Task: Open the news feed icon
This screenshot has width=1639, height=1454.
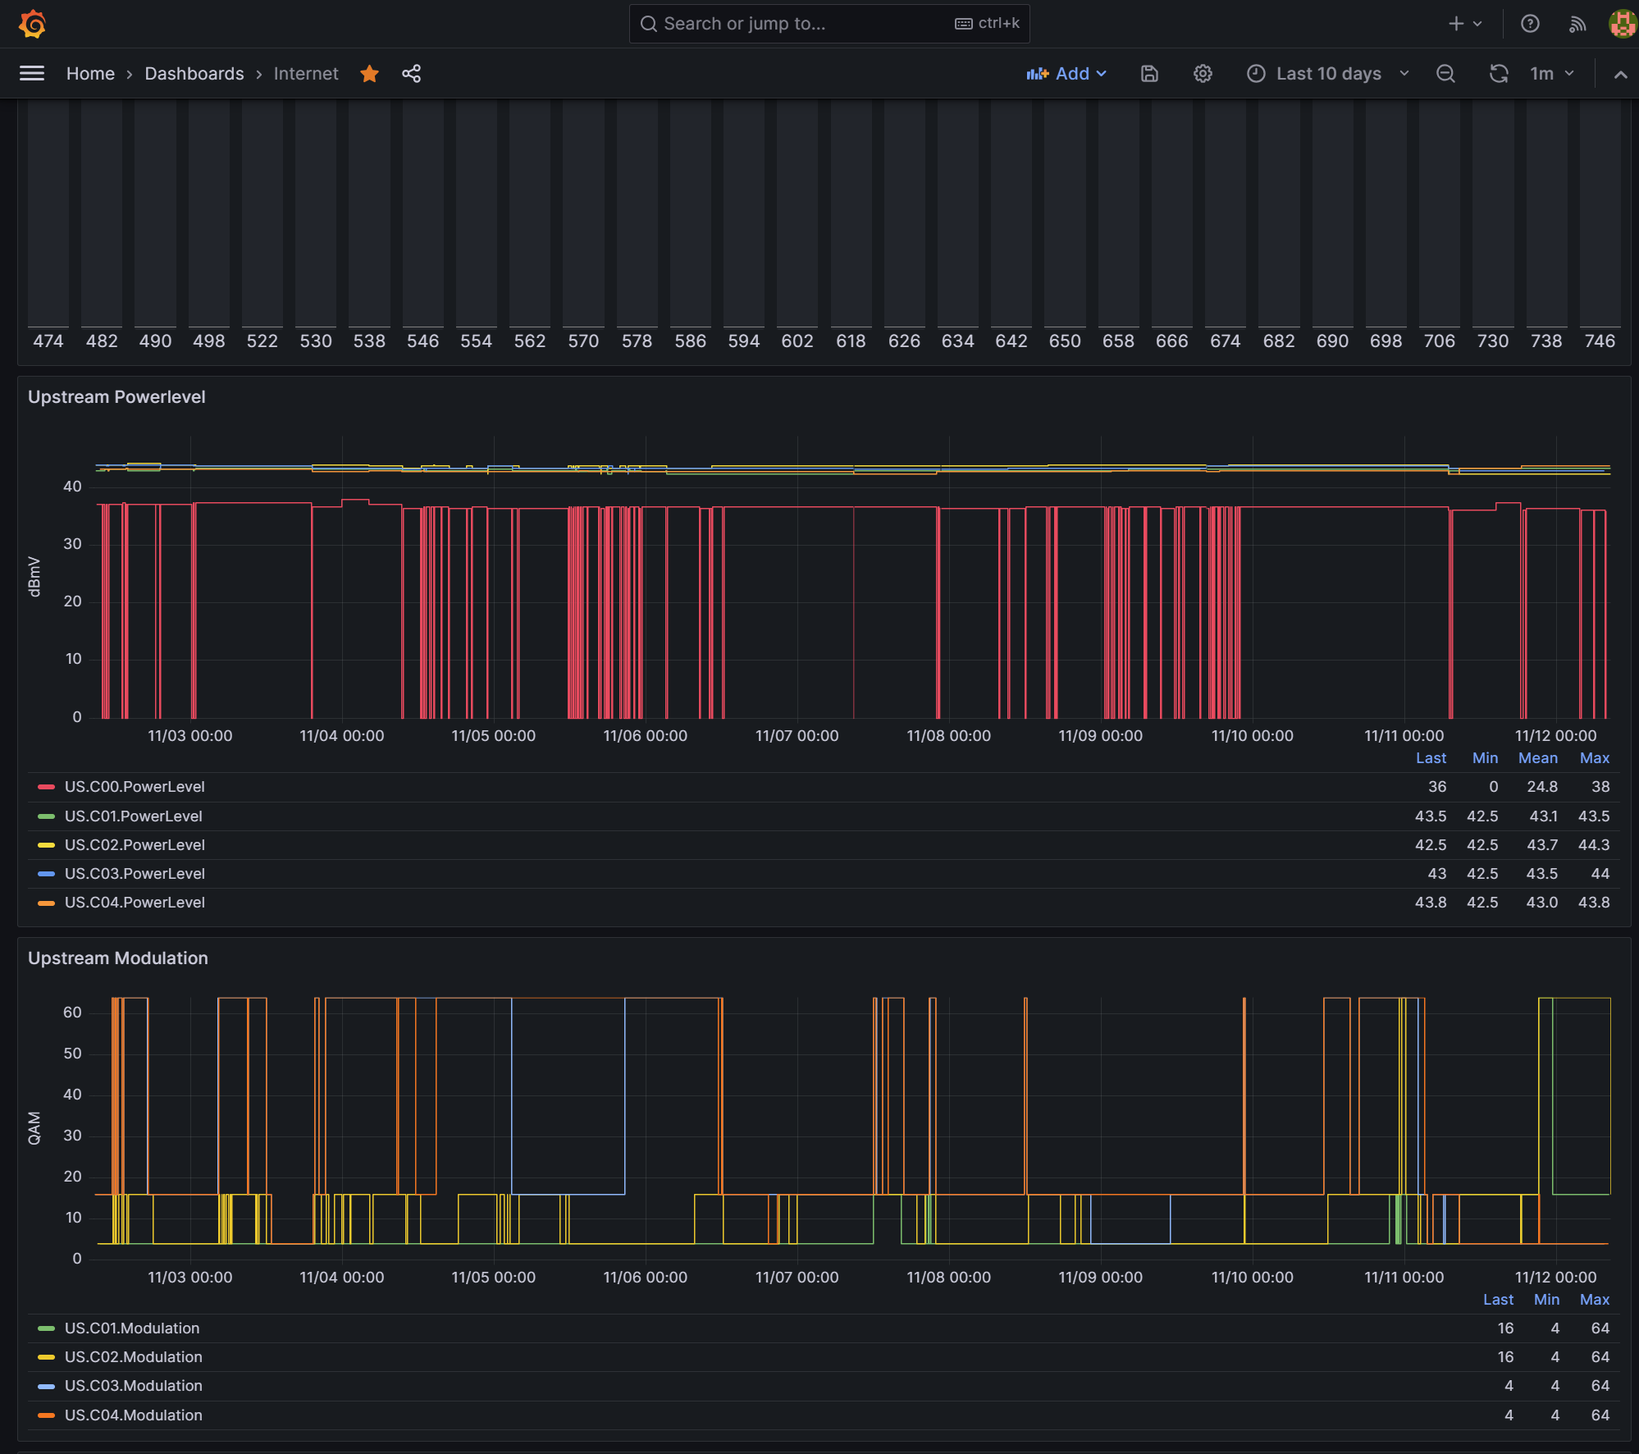Action: [1577, 24]
